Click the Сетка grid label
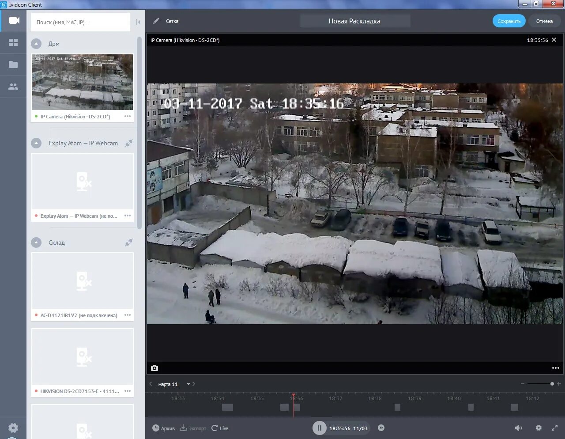Screen dimensions: 565x439 pos(172,21)
